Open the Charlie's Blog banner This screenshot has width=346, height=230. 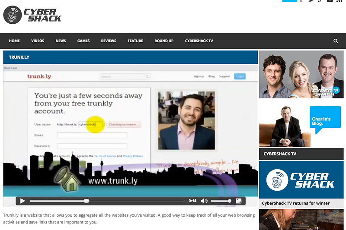point(301,125)
